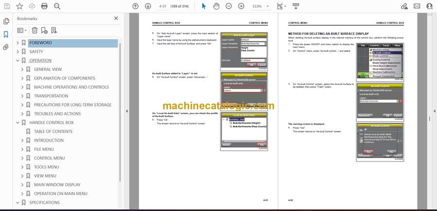Open TABLE OF CONTENTS bookmark

53,131
